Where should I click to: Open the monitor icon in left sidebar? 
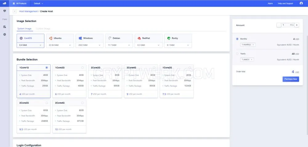tap(5, 11)
